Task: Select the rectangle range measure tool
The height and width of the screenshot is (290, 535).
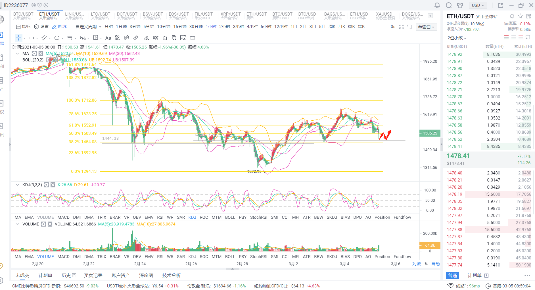Action: pyautogui.click(x=95, y=38)
